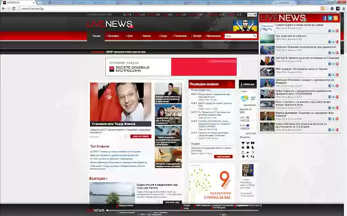
Task: Select the Pisces zodiac icon in horoscope
Action: (x=253, y=157)
